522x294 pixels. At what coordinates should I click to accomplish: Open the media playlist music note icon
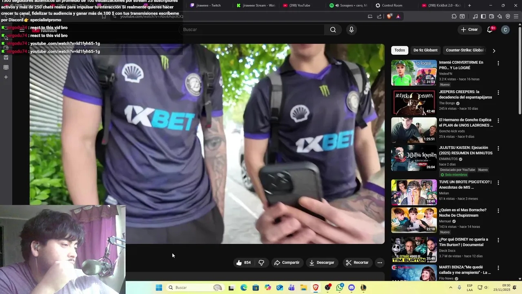[475, 16]
